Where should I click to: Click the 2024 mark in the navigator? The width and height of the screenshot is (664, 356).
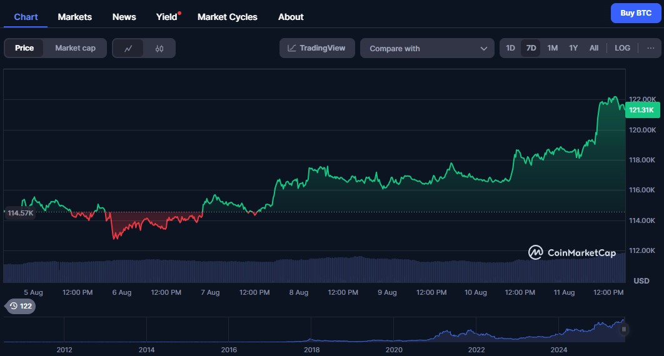[559, 350]
